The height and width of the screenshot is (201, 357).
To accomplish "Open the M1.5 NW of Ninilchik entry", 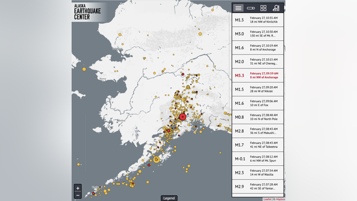I will (x=258, y=20).
